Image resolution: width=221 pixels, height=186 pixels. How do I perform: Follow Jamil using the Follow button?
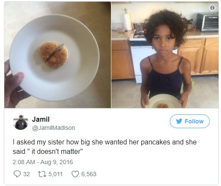(x=190, y=121)
